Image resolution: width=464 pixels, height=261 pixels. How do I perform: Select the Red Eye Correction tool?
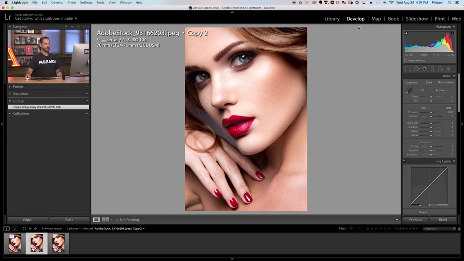click(425, 69)
